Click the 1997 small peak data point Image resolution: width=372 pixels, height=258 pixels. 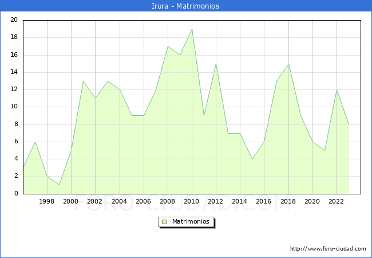click(x=35, y=142)
